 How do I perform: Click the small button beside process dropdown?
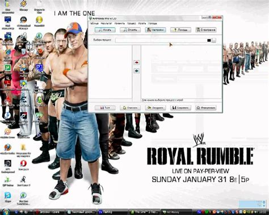point(214,40)
